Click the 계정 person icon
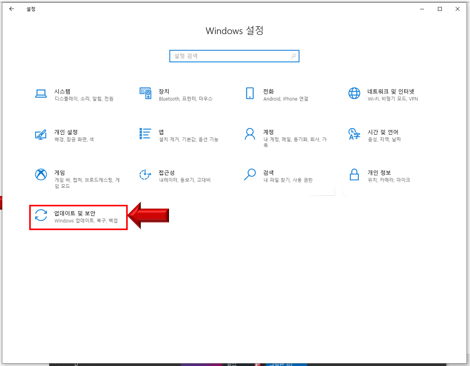Viewport: 470px width, 366px height. (x=250, y=134)
